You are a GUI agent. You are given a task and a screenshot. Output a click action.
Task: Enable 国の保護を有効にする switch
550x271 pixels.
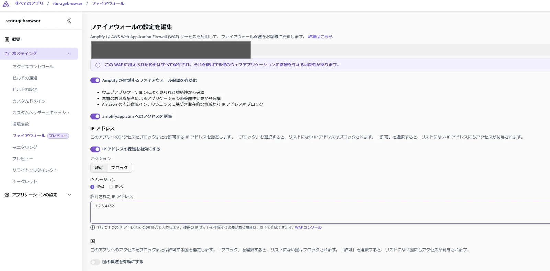[95, 262]
